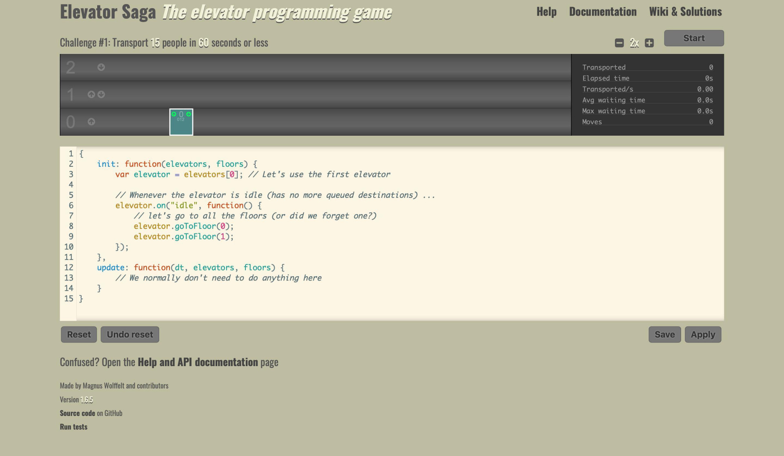Click the Avg waiting time stat

[x=648, y=100]
